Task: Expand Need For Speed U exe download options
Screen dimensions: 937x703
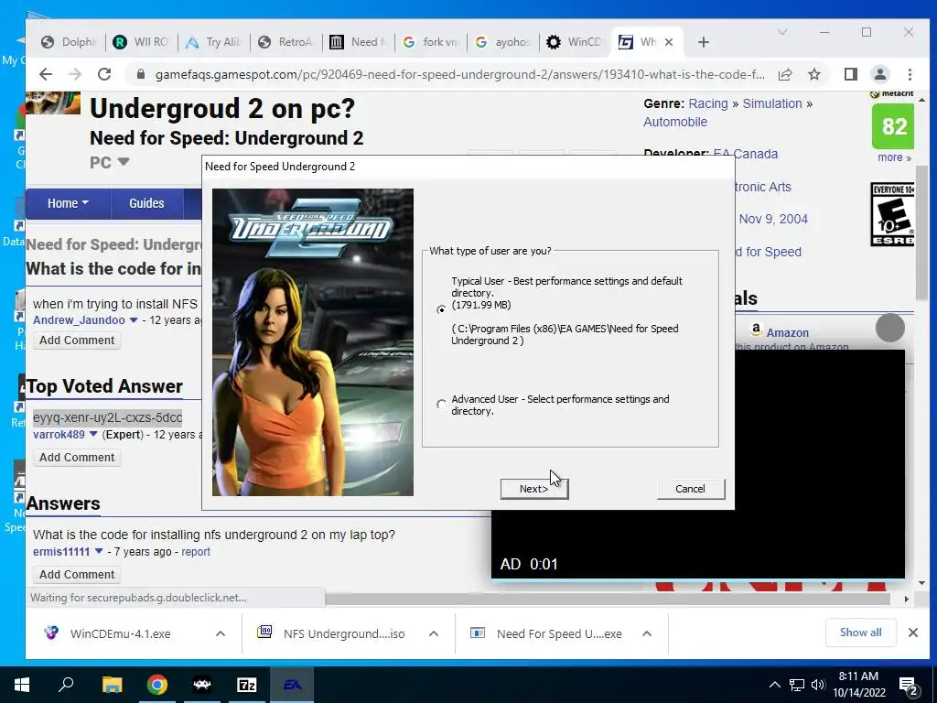Action: tap(647, 633)
